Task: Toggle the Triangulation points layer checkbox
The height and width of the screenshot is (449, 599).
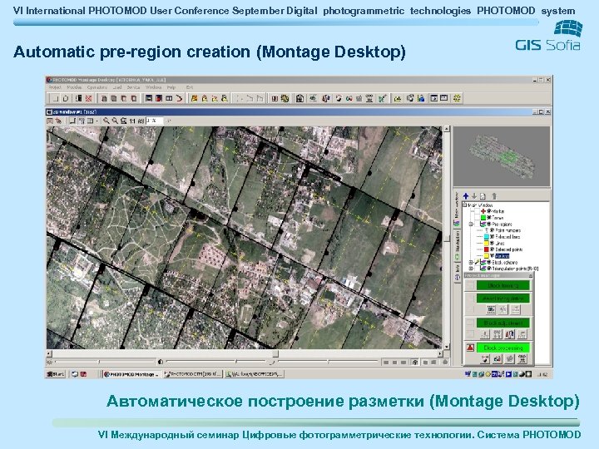Action: [477, 269]
